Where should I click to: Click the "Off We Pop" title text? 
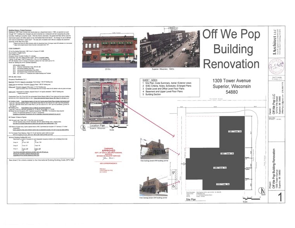click(x=231, y=34)
